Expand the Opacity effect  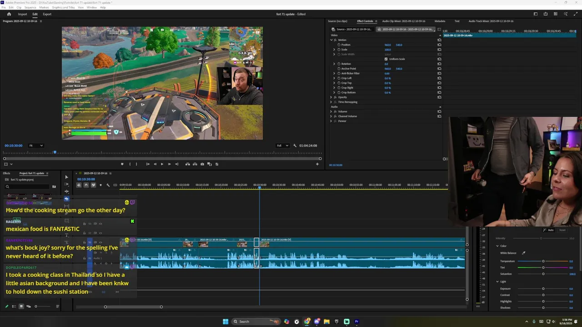331,97
